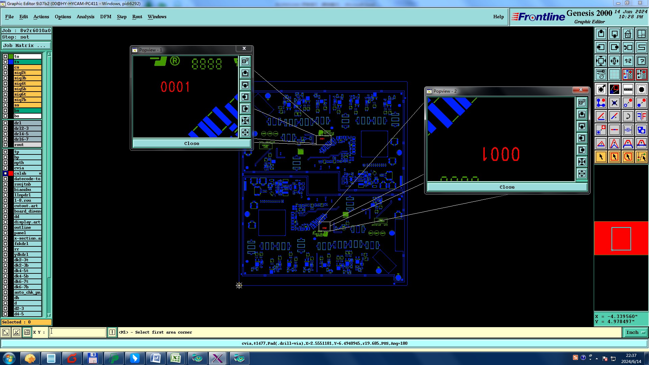Click the pan right icon in the right toolbar
Viewport: 649px width, 365px height.
(x=615, y=47)
